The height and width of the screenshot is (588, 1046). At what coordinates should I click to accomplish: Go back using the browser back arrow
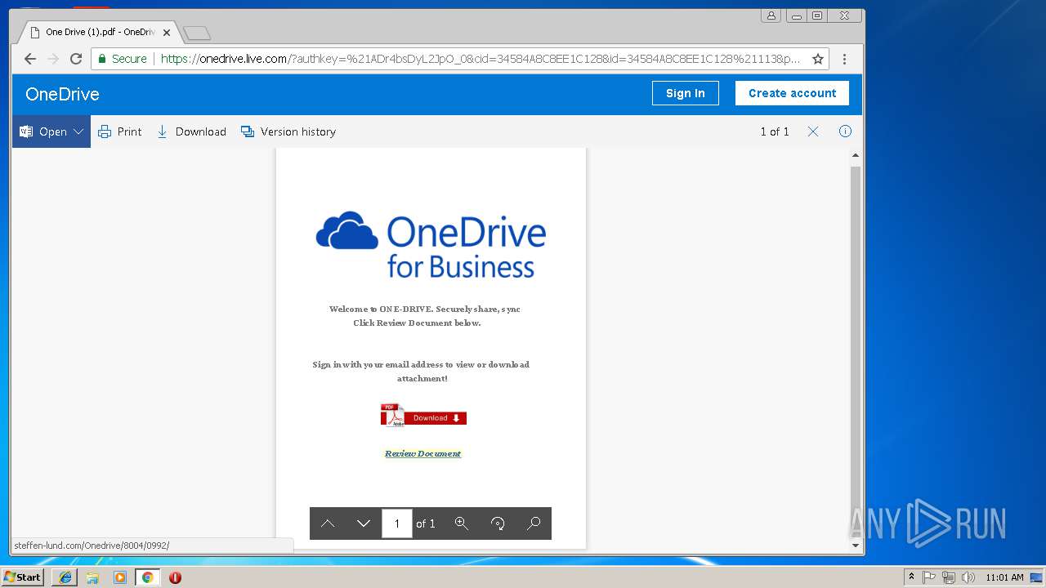click(30, 59)
